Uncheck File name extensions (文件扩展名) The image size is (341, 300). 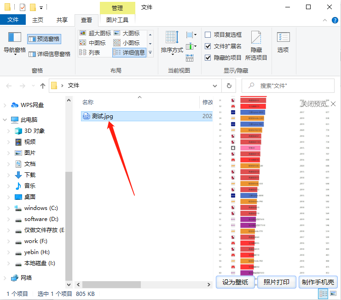[x=223, y=46]
